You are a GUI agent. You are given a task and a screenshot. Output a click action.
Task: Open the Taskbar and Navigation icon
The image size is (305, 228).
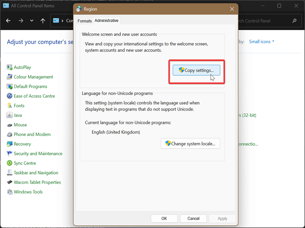9,173
